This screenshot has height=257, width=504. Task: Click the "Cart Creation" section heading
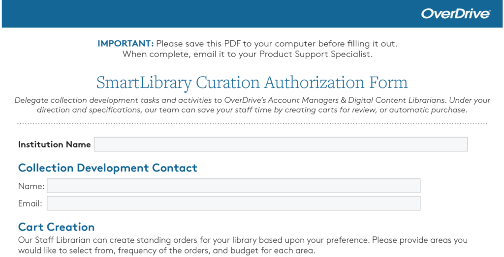(x=56, y=227)
